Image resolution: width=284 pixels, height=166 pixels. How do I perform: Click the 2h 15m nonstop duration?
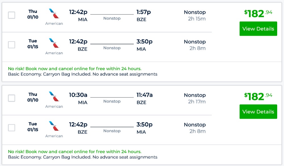pyautogui.click(x=197, y=19)
